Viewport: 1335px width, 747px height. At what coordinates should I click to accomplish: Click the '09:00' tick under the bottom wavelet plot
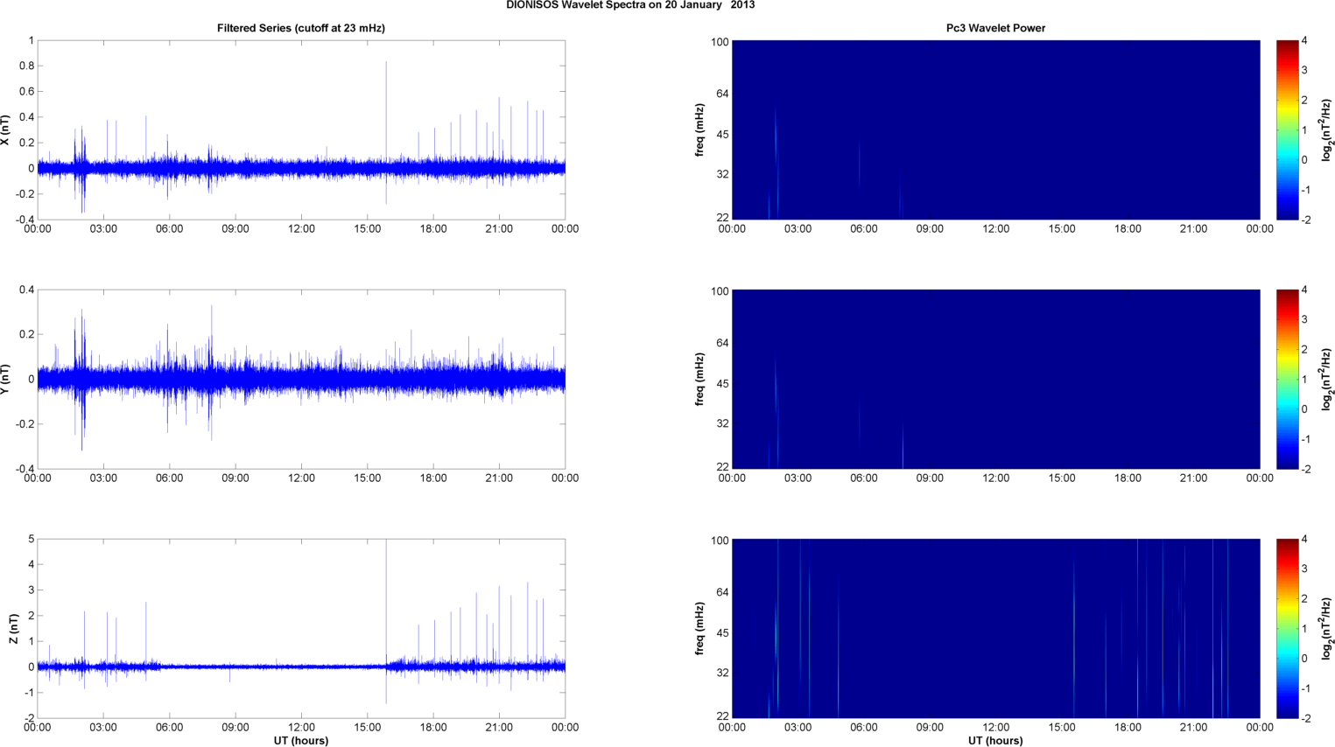(x=930, y=728)
